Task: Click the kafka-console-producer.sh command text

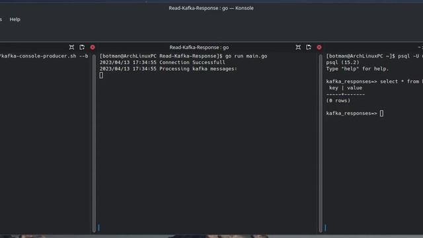Action: click(x=44, y=56)
